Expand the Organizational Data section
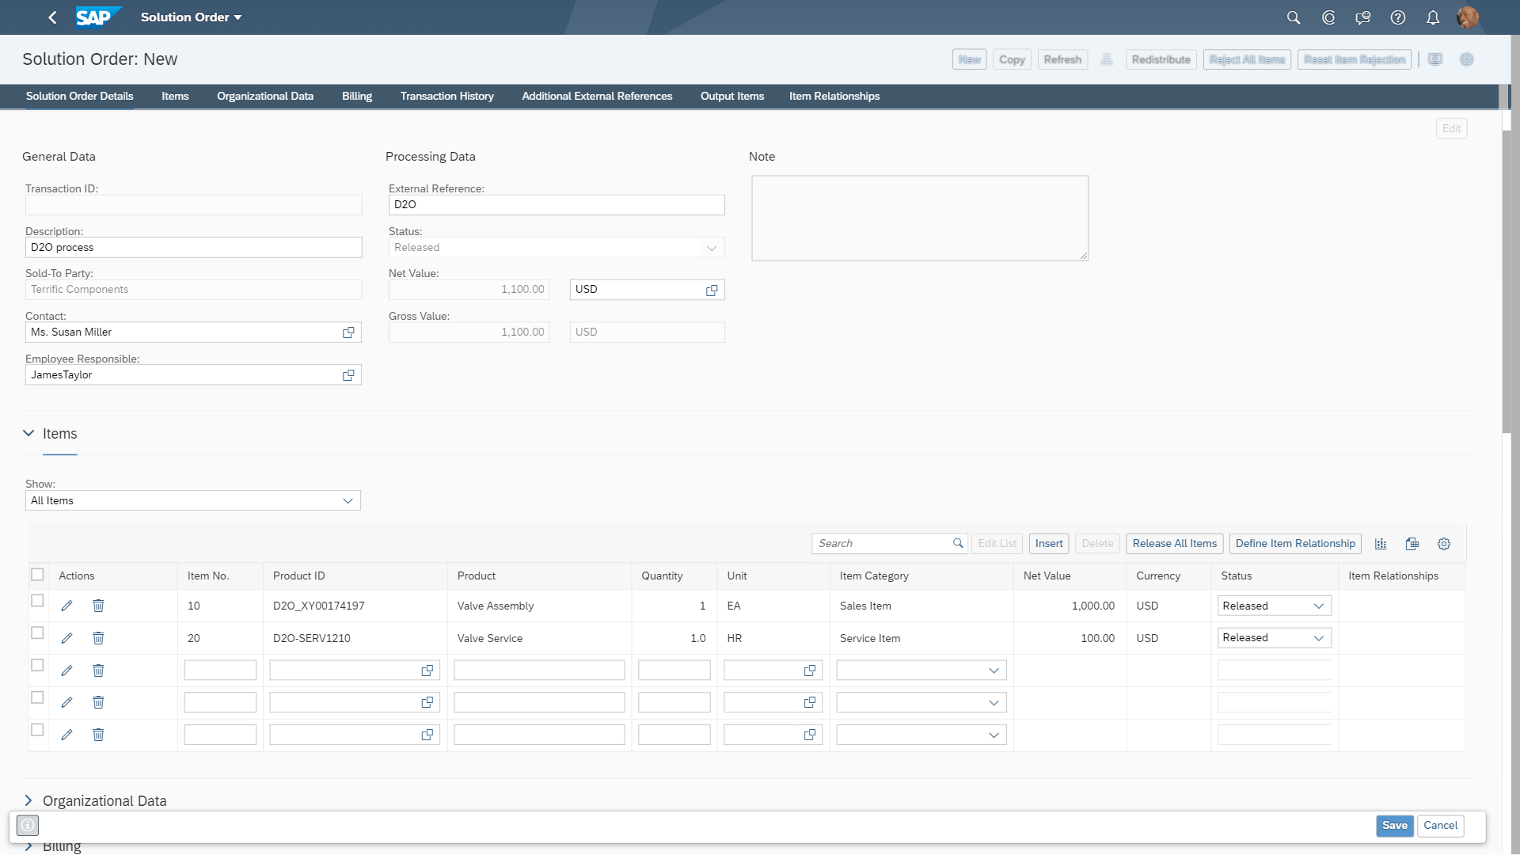 pos(28,801)
